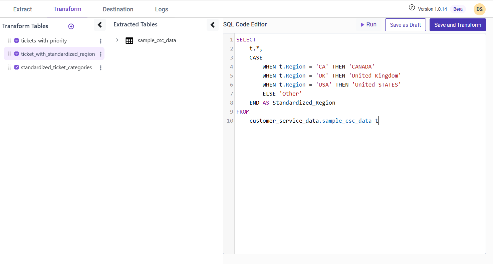Toggle the ticket_with_standardized_region checkbox
Screen dimensions: 493x264
pyautogui.click(x=16, y=54)
